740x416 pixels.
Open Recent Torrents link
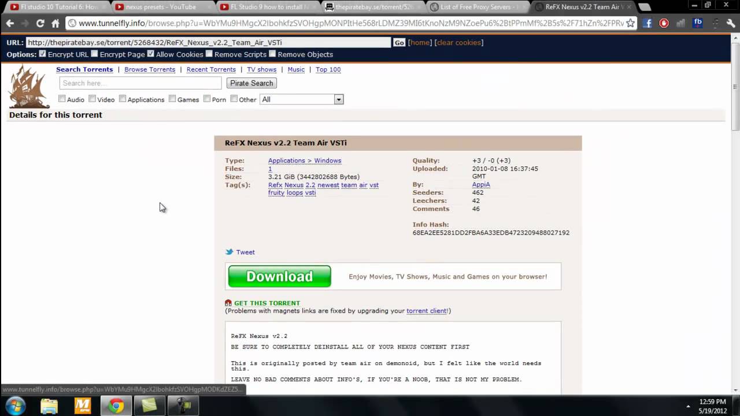pyautogui.click(x=211, y=69)
